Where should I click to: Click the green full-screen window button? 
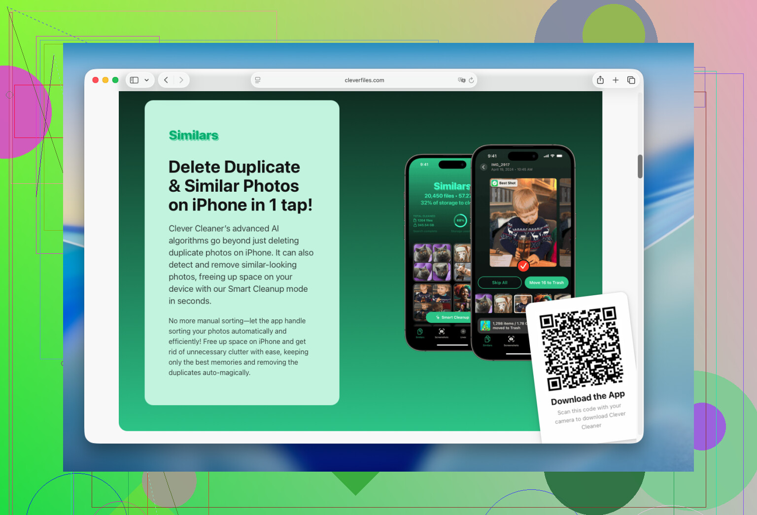115,80
